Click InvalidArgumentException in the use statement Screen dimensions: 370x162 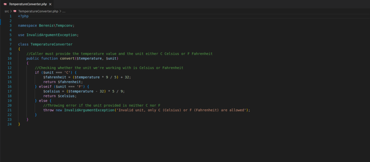[x=52, y=35]
